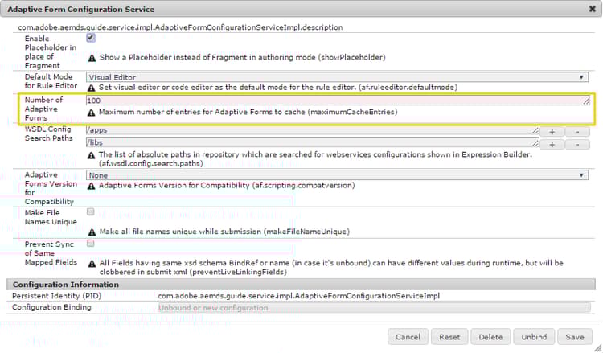Click the Configuration Binding label
This screenshot has width=603, height=353.
[51, 307]
